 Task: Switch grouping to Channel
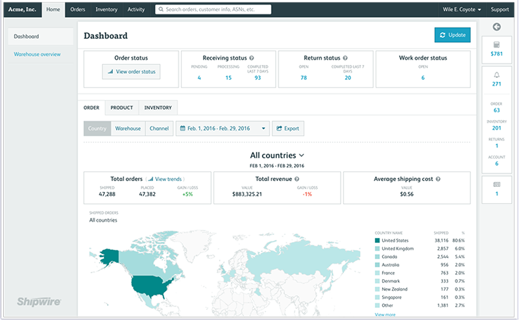(159, 129)
